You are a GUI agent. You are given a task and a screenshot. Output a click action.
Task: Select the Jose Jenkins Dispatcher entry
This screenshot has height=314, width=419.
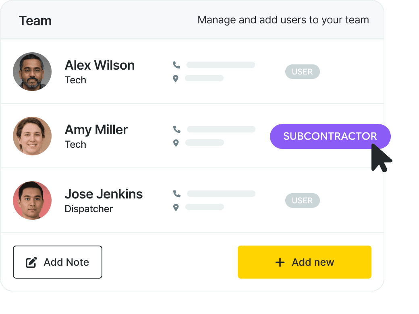pyautogui.click(x=192, y=200)
